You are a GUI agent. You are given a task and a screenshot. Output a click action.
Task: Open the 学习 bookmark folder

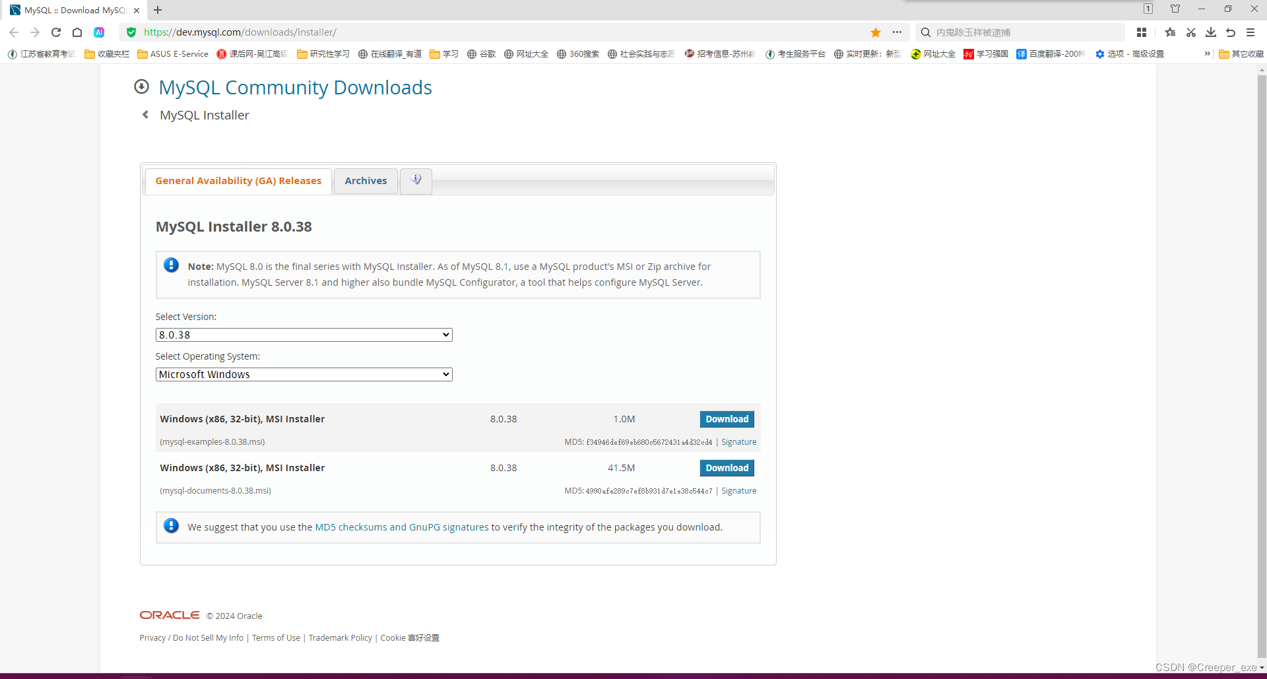tap(444, 54)
